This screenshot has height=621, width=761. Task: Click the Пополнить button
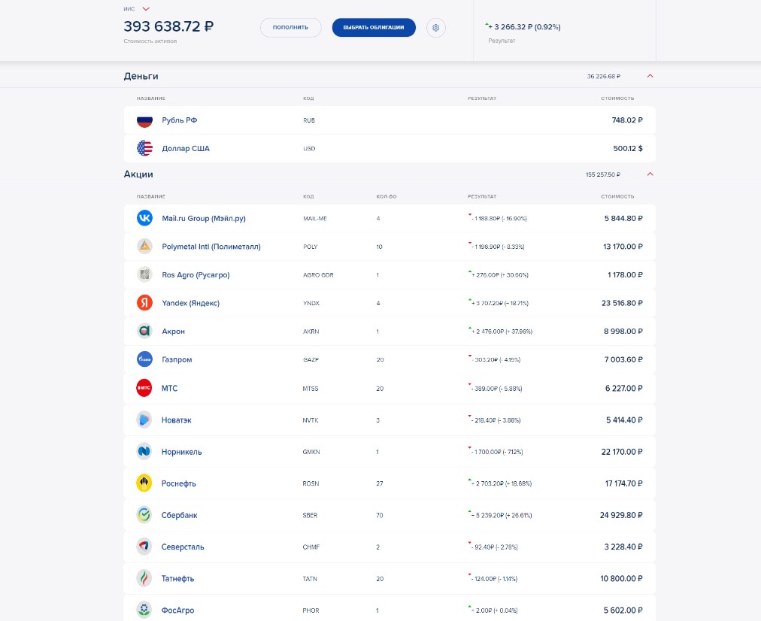pos(291,28)
